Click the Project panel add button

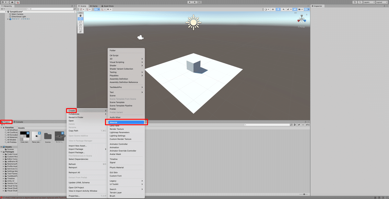[2, 125]
